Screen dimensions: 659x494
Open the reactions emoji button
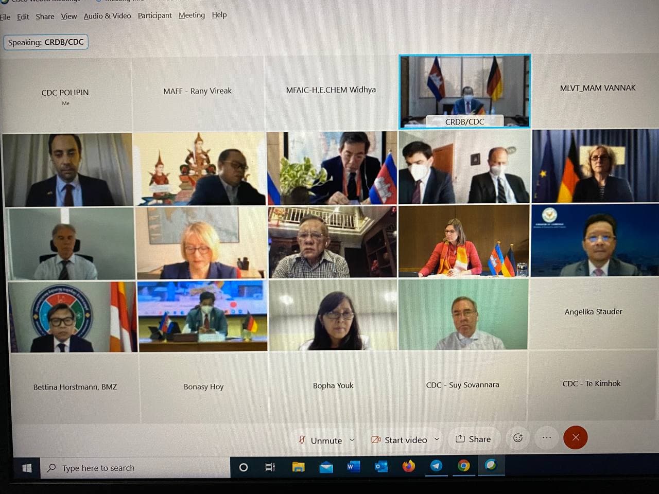tap(518, 438)
